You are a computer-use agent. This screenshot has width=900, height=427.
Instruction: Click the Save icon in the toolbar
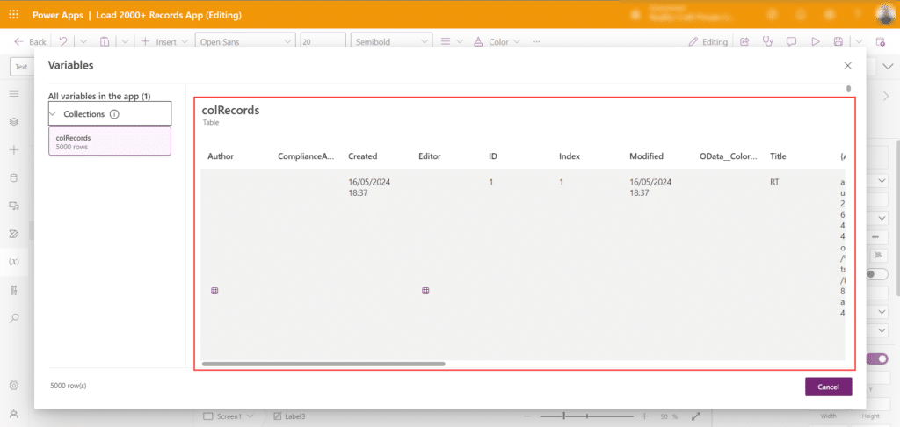(838, 41)
